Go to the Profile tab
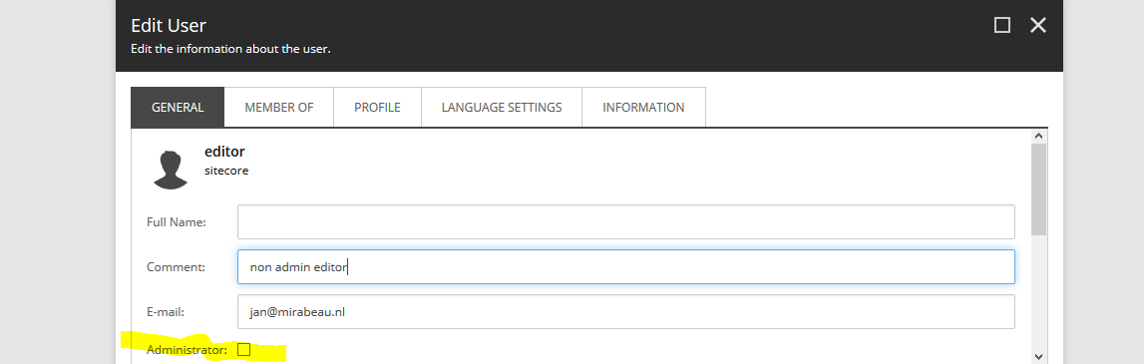 377,108
